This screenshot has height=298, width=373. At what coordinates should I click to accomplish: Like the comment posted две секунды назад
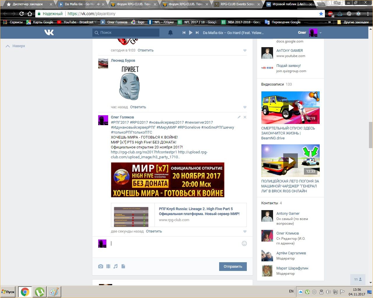click(x=245, y=231)
